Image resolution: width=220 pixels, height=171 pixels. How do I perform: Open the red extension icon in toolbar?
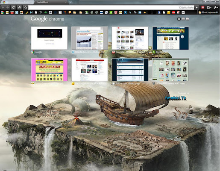coord(202,7)
